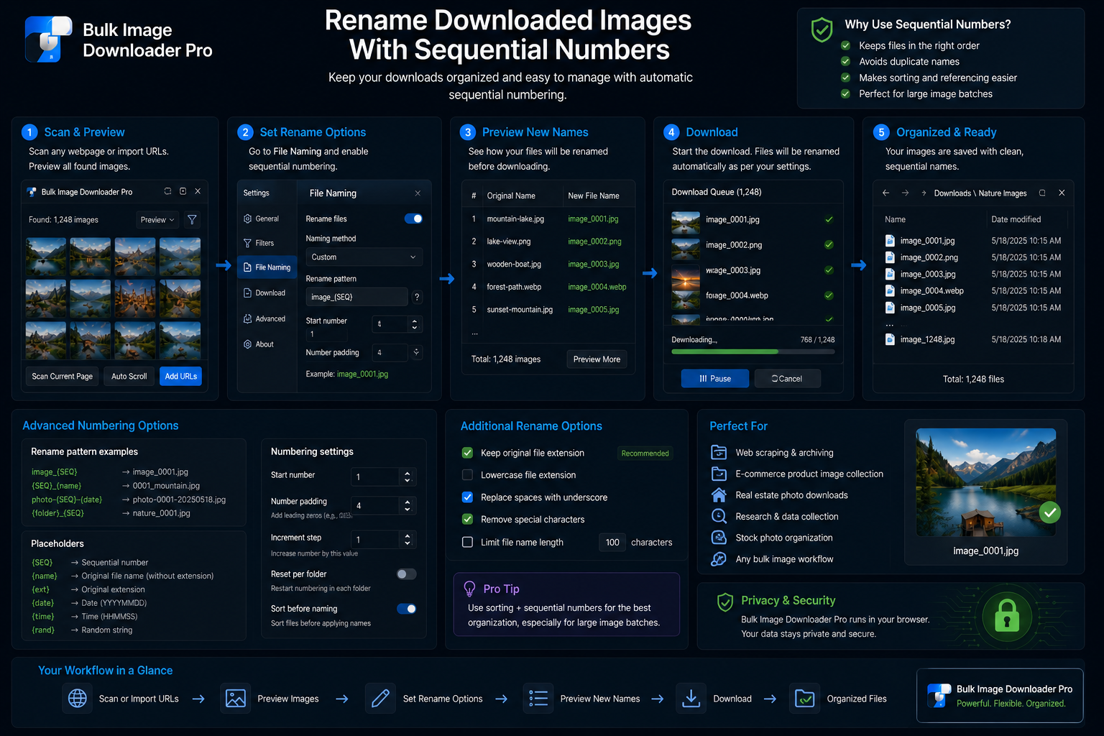Viewport: 1104px width, 736px height.
Task: Adjust the Number padding stepper in File Naming
Action: pos(416,352)
